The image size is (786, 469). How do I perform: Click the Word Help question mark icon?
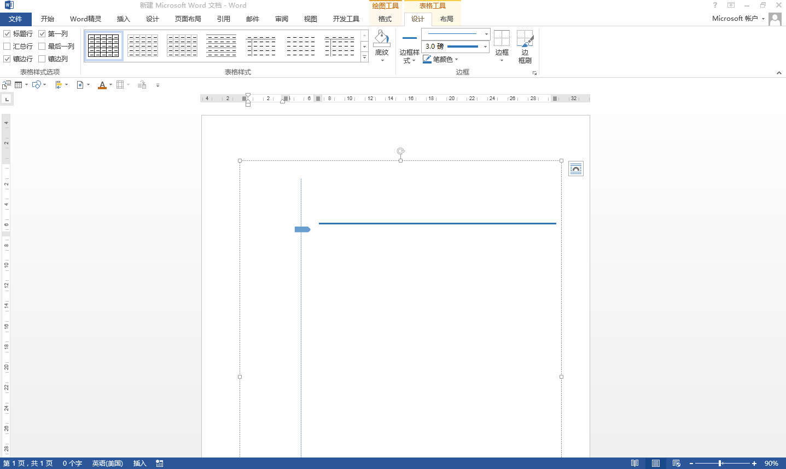[715, 5]
